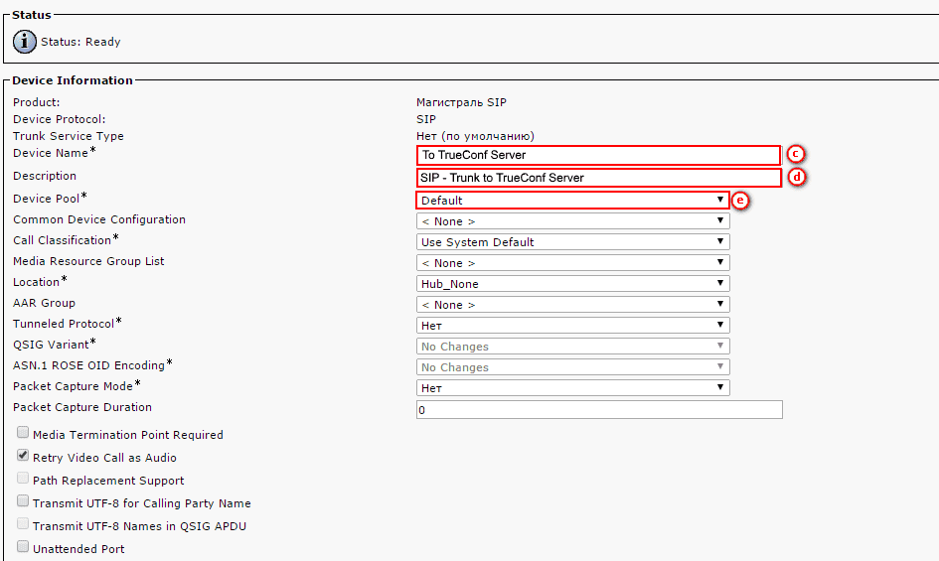Open the Packet Capture Mode dropdown

(573, 388)
